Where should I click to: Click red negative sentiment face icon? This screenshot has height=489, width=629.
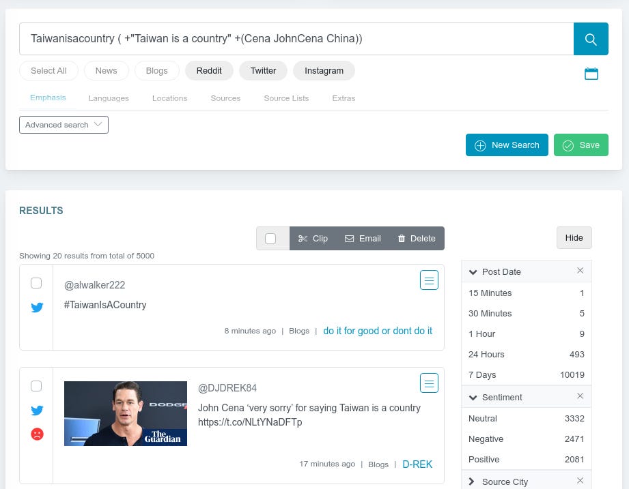(x=37, y=434)
